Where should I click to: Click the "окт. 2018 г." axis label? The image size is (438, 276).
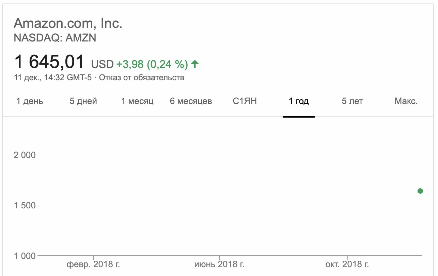pyautogui.click(x=347, y=264)
